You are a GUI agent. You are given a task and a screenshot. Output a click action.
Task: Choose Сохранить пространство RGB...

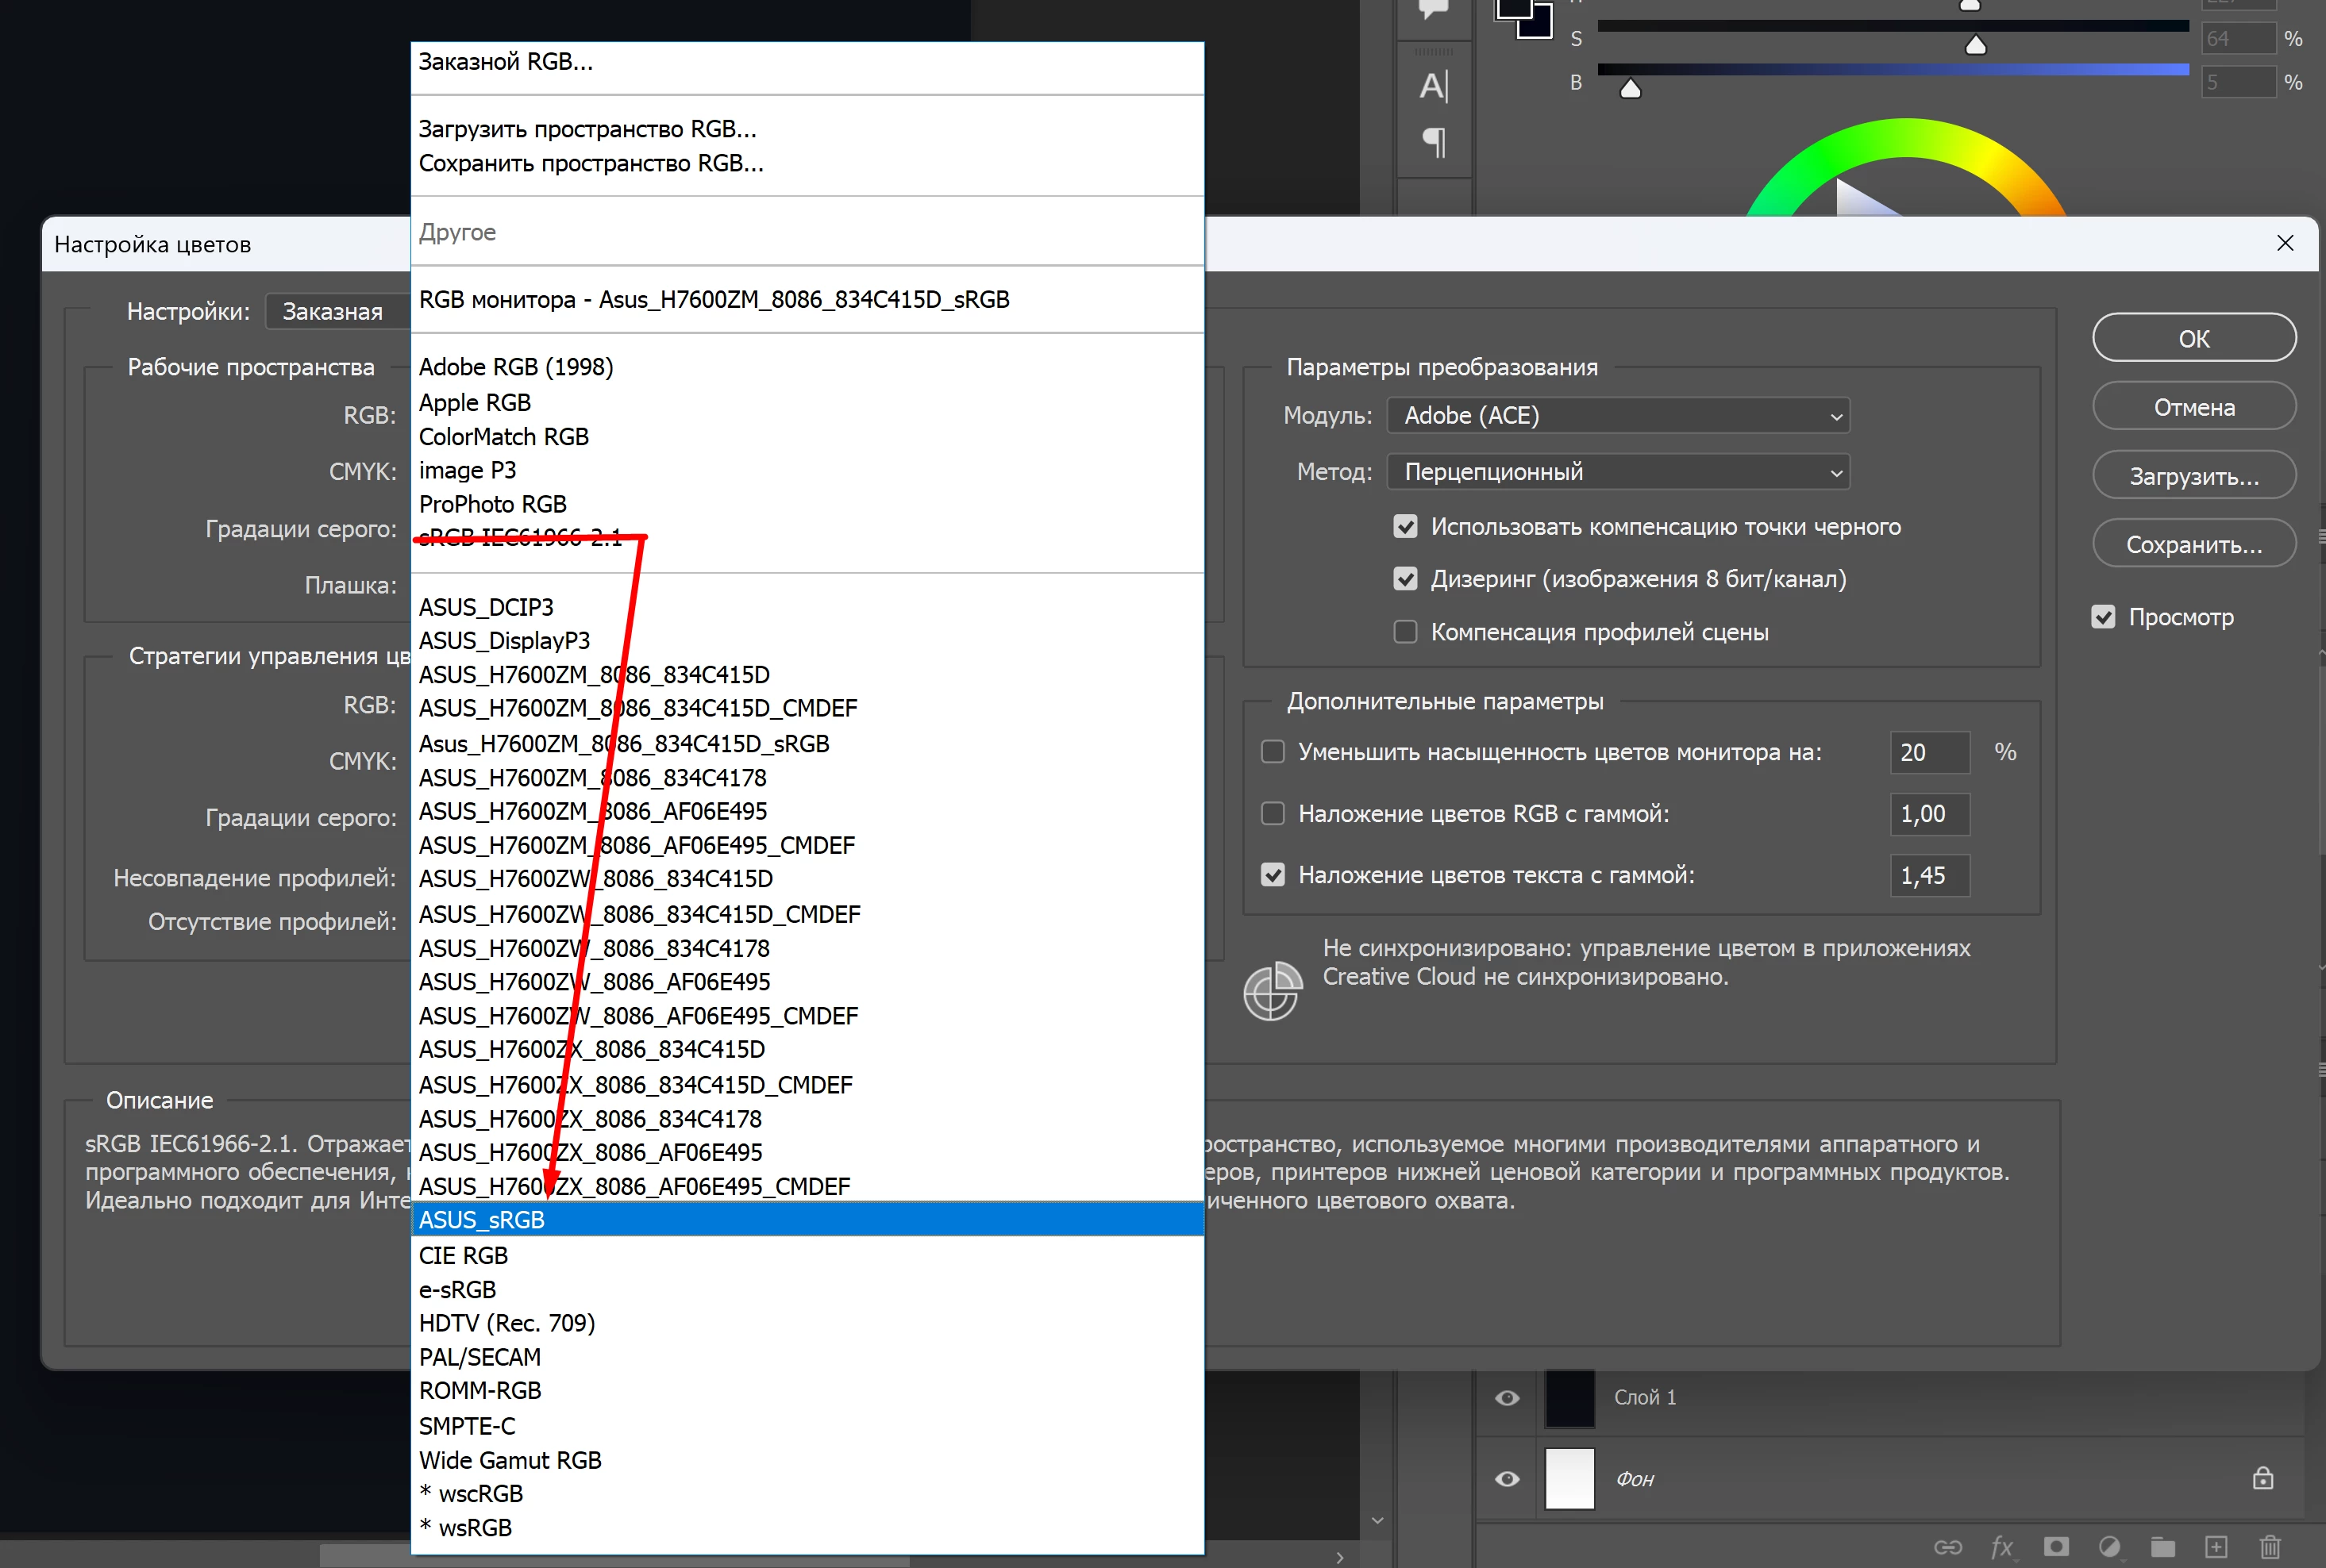pos(807,163)
